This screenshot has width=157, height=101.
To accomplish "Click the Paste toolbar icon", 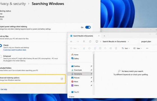I will pyautogui.click(x=95, y=48).
